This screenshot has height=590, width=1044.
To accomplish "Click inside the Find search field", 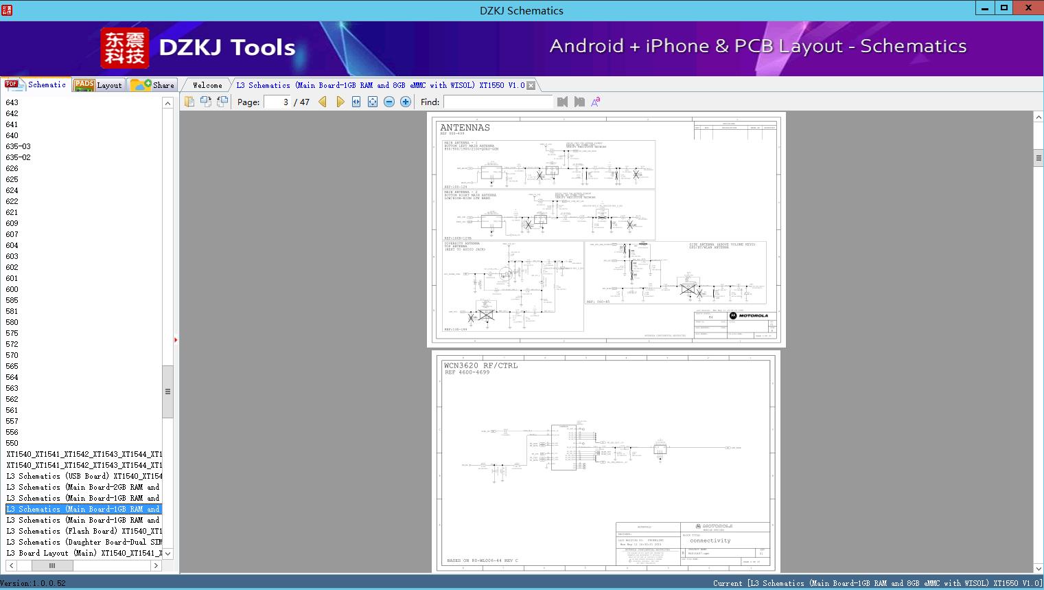I will point(498,102).
